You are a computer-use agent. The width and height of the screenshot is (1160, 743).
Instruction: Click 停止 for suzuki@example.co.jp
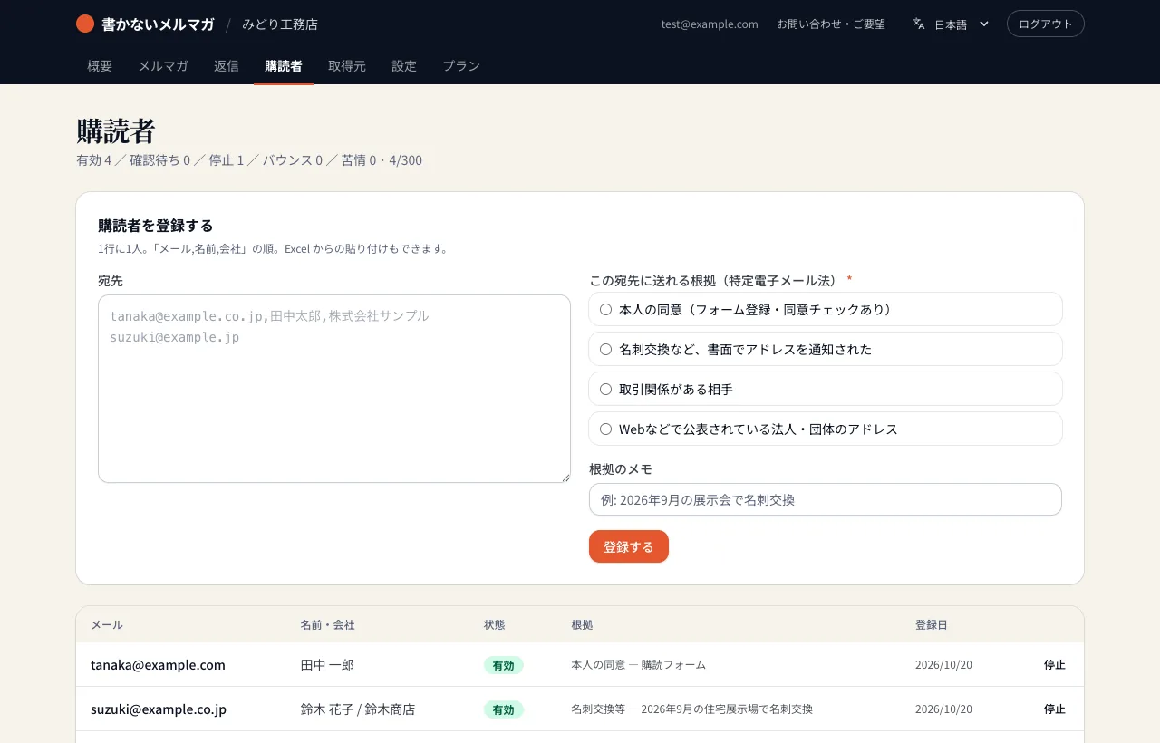click(x=1055, y=709)
